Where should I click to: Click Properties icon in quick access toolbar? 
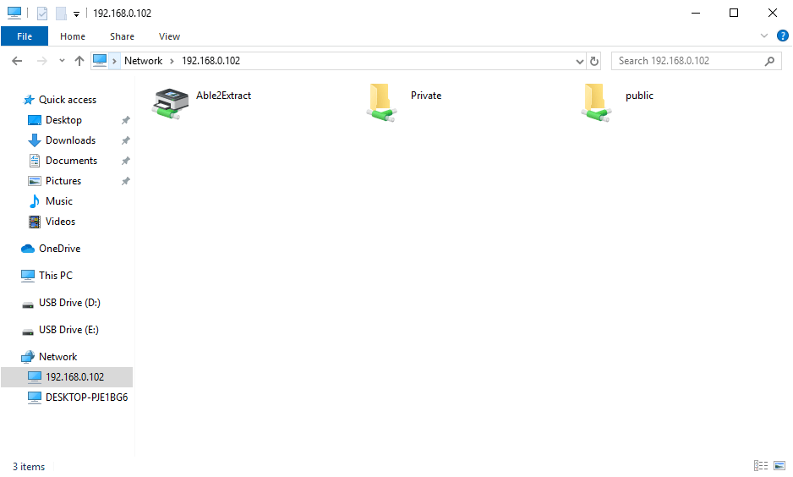pos(42,14)
